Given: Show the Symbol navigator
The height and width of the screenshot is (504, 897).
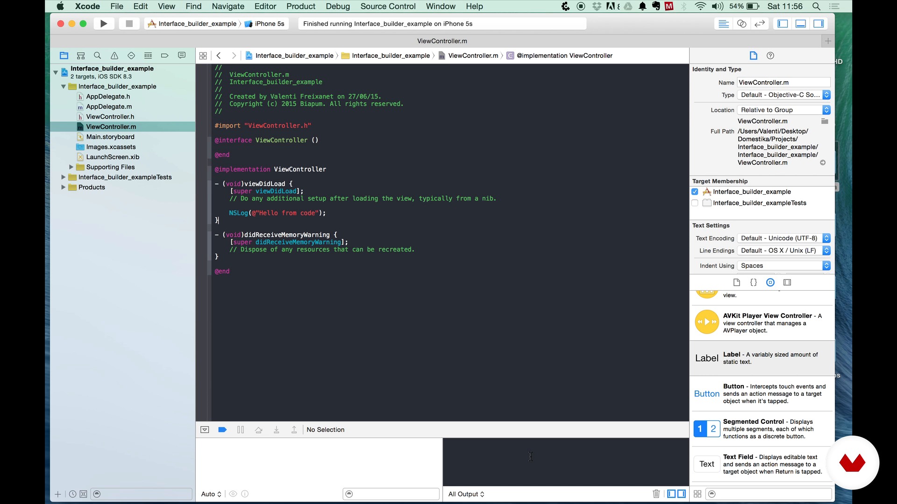Looking at the screenshot, I should (81, 56).
